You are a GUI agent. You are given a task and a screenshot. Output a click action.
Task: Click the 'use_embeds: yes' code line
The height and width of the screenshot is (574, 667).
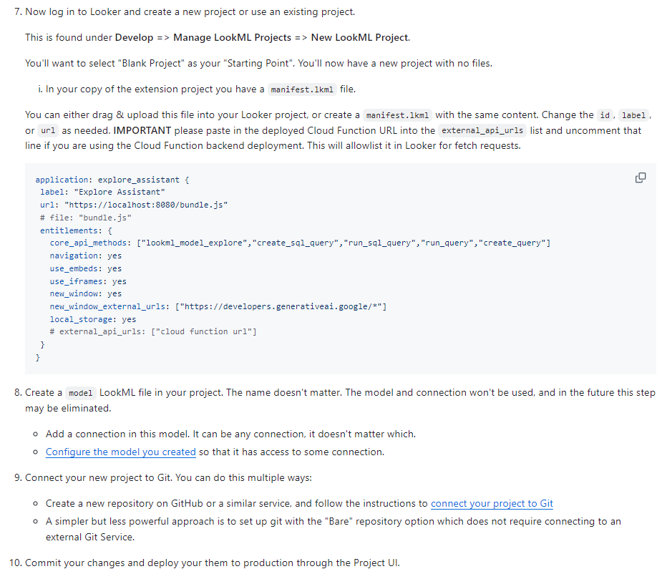(x=85, y=268)
